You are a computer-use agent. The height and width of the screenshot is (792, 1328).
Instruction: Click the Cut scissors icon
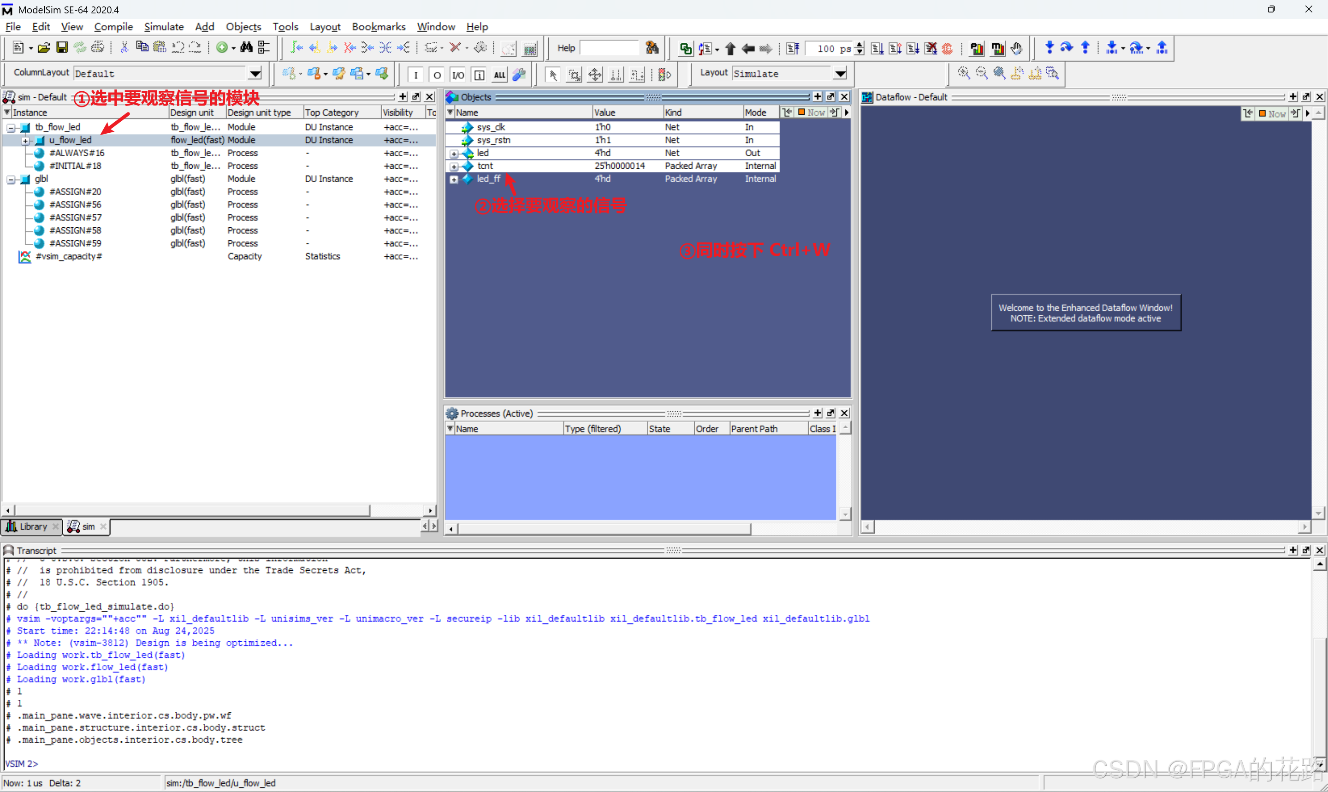point(125,48)
